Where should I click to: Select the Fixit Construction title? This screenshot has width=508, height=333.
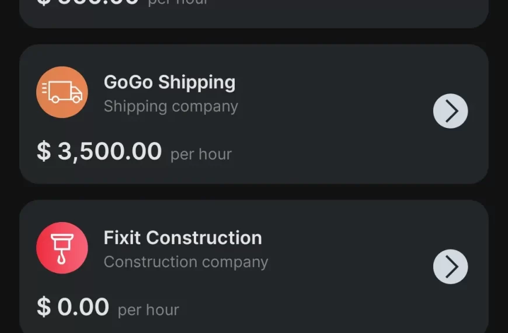coord(183,238)
